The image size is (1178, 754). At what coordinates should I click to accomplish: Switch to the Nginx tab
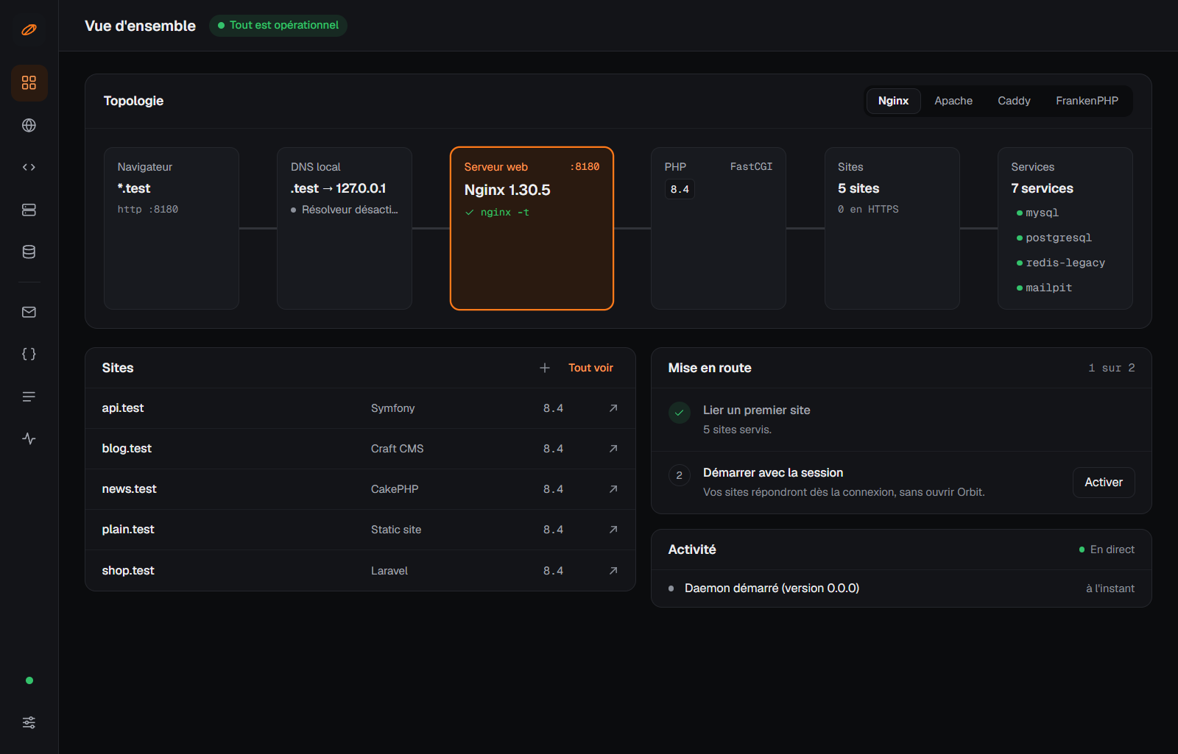tap(893, 101)
